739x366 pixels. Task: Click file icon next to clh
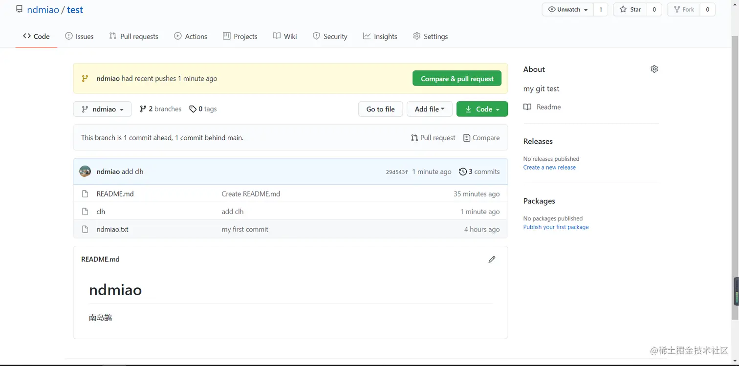click(x=85, y=212)
